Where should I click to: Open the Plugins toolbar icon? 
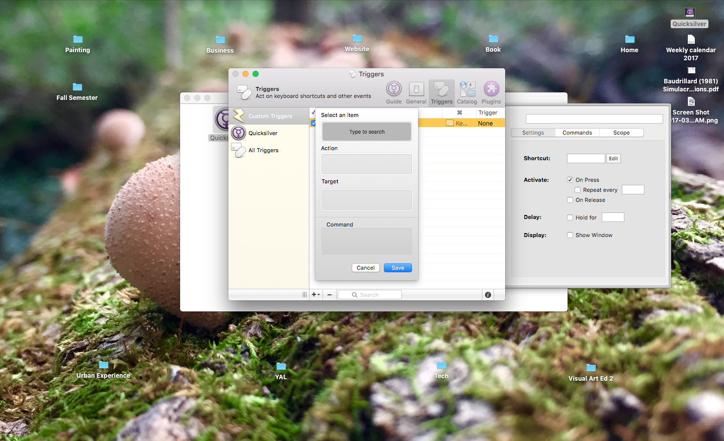click(x=491, y=93)
